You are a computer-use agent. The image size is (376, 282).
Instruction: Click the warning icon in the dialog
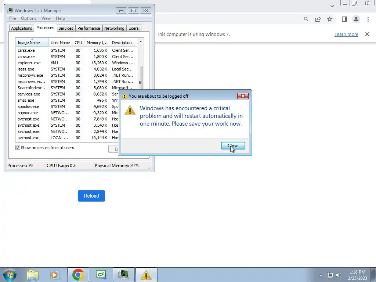[130, 110]
